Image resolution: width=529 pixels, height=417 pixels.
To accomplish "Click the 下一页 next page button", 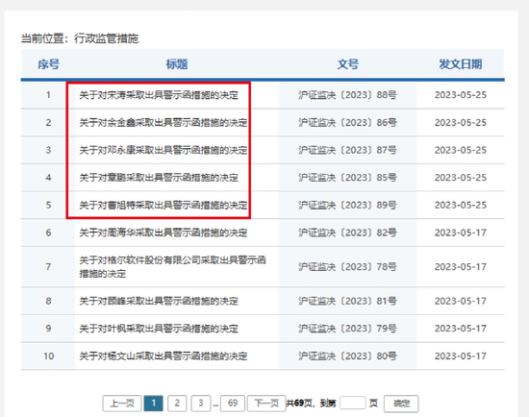I will pos(266,404).
